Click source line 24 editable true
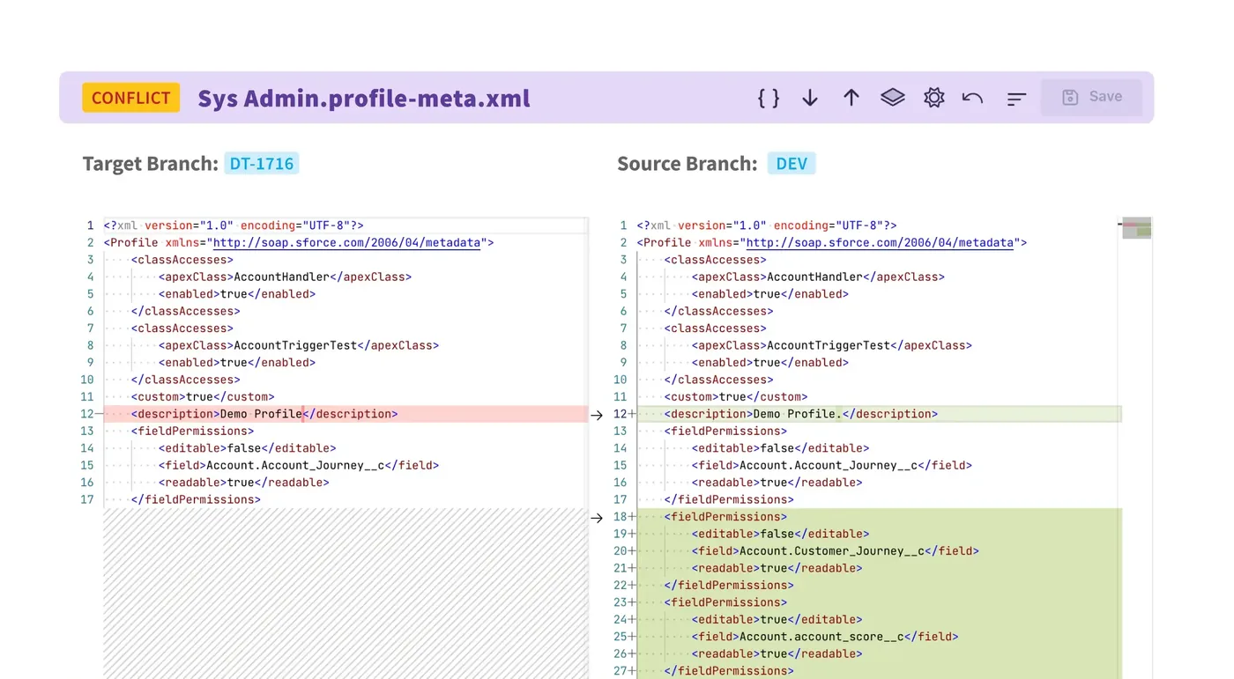Screen dimensions: 1234x679 pos(777,620)
